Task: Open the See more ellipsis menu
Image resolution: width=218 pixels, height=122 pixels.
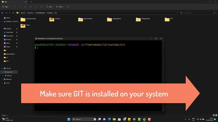Action: tap(68, 7)
